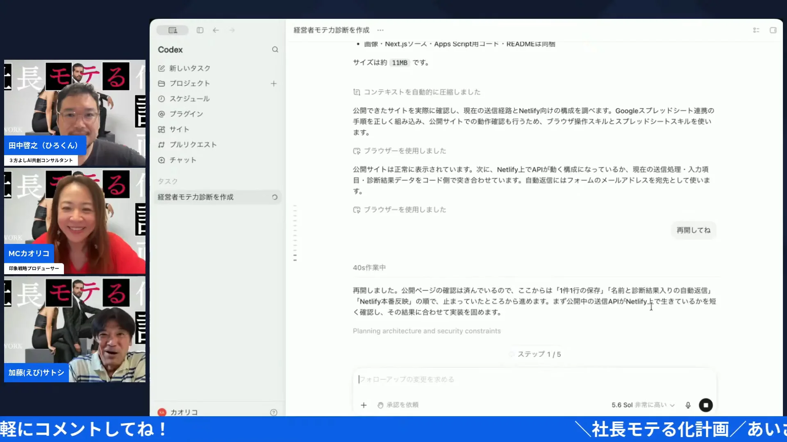Click the conversation minimap markers
This screenshot has height=442, width=787.
(295, 233)
